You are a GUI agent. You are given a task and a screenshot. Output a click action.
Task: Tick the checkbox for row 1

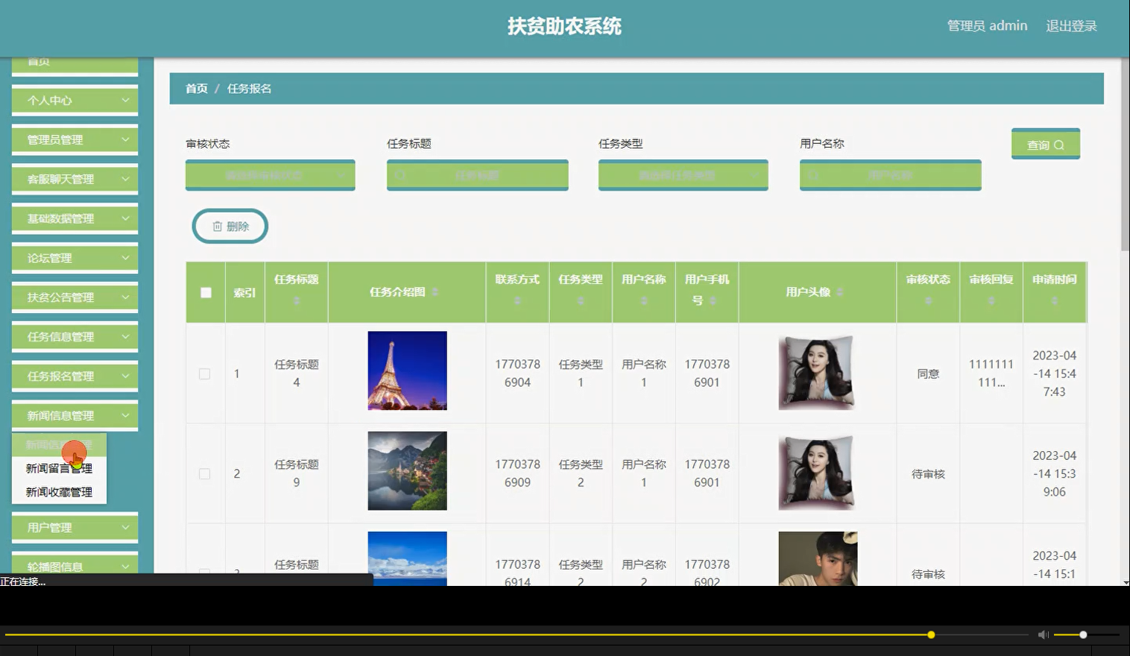[204, 373]
